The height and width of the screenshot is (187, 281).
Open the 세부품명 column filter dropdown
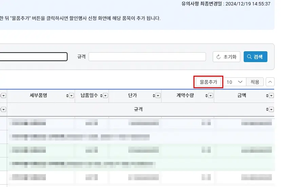72,96
